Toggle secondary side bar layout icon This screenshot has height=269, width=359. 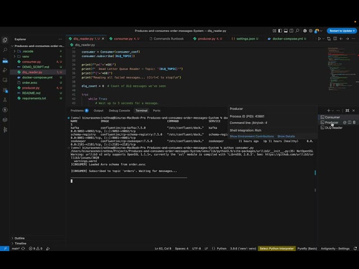tap(292, 31)
